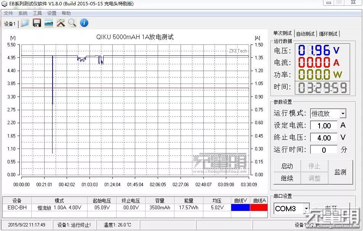Click the 起始电压 column header
Screen dimensions: 363x231
pyautogui.click(x=102, y=201)
